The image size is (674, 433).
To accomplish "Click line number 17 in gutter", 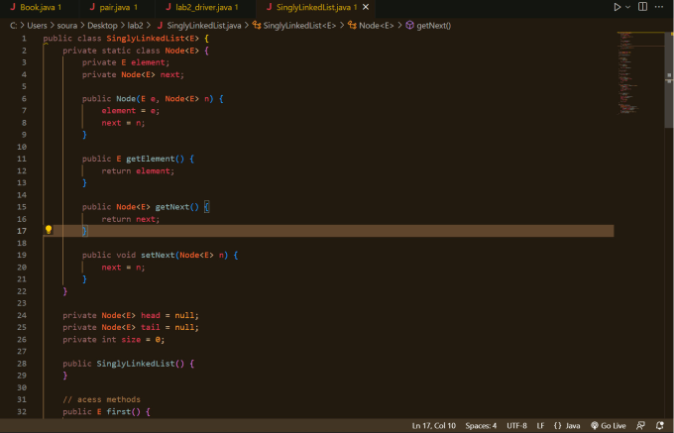I will tap(22, 231).
